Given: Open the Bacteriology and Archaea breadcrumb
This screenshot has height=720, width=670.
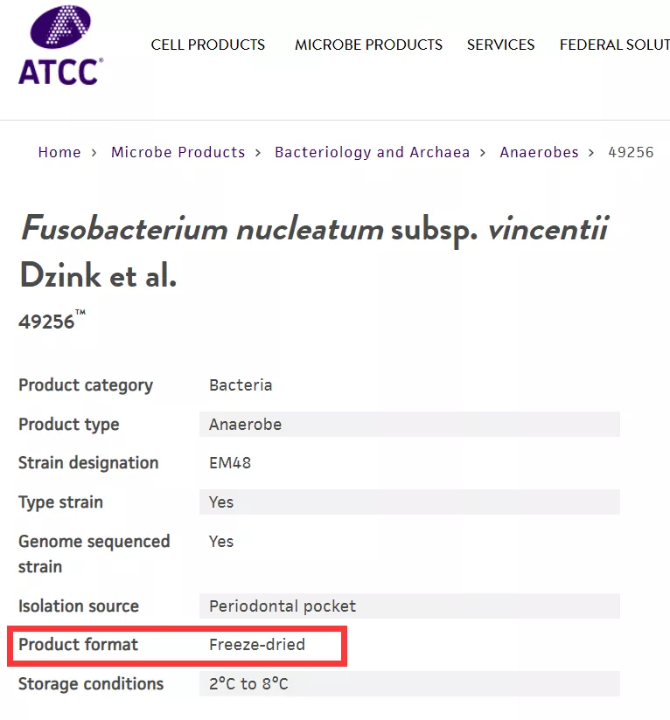Looking at the screenshot, I should [x=372, y=152].
